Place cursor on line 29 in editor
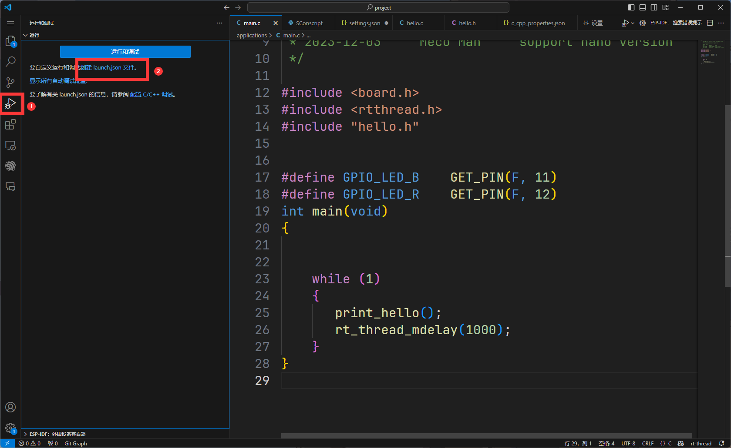Screen dimensions: 731x448 (489, 381)
